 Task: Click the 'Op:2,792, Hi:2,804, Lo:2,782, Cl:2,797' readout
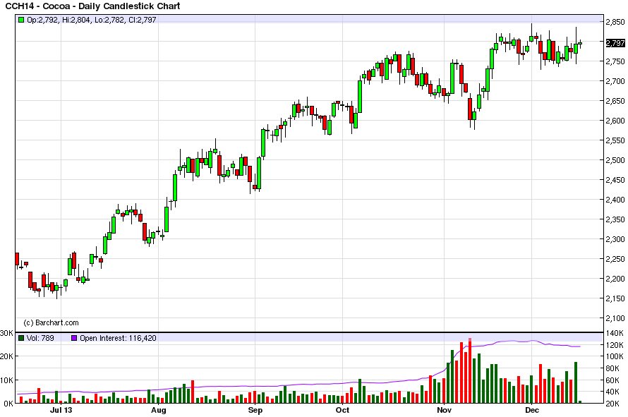(92, 20)
